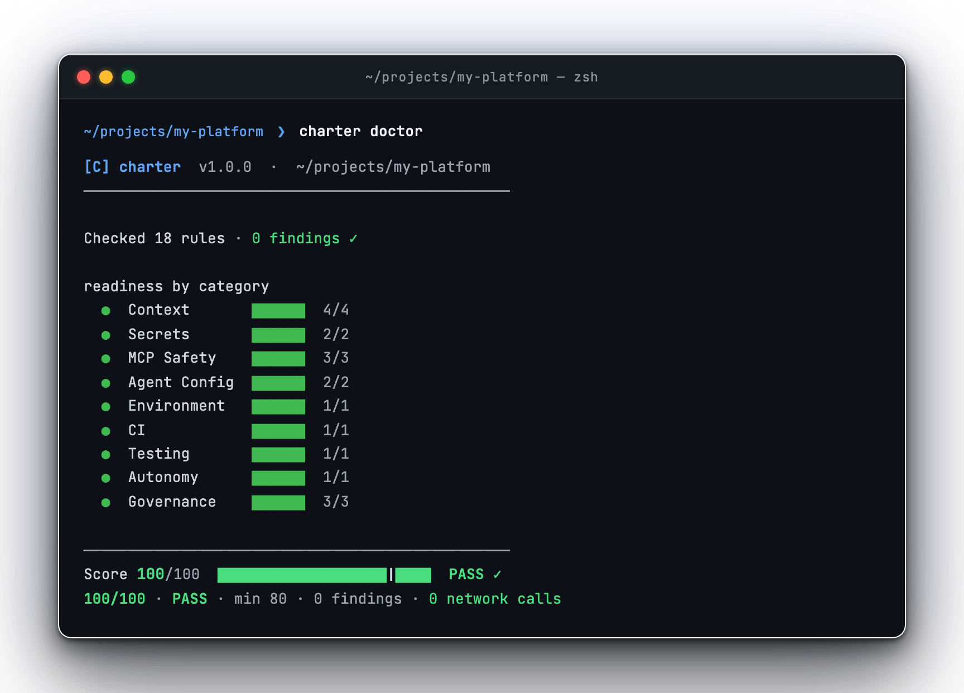This screenshot has height=693, width=964.
Task: Click the '[C]' charter logo mark
Action: pyautogui.click(x=97, y=167)
